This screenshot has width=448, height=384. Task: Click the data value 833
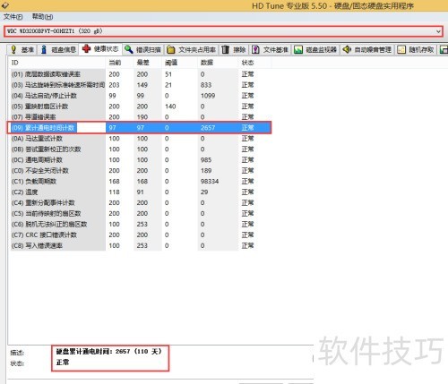point(206,85)
